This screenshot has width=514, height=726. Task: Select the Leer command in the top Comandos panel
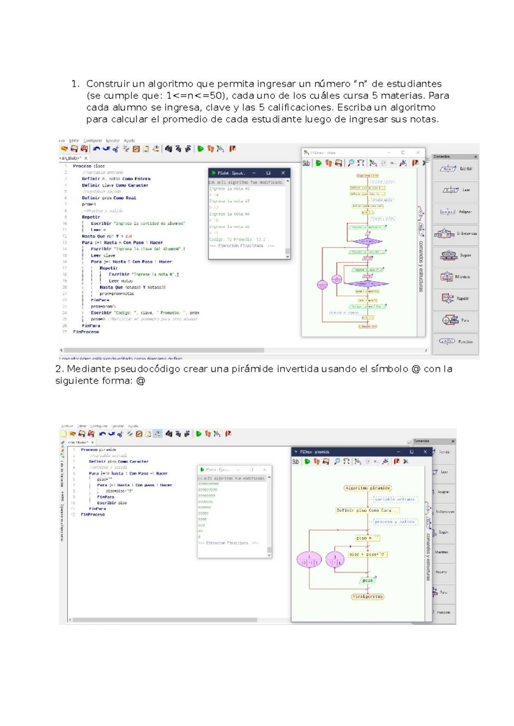455,190
